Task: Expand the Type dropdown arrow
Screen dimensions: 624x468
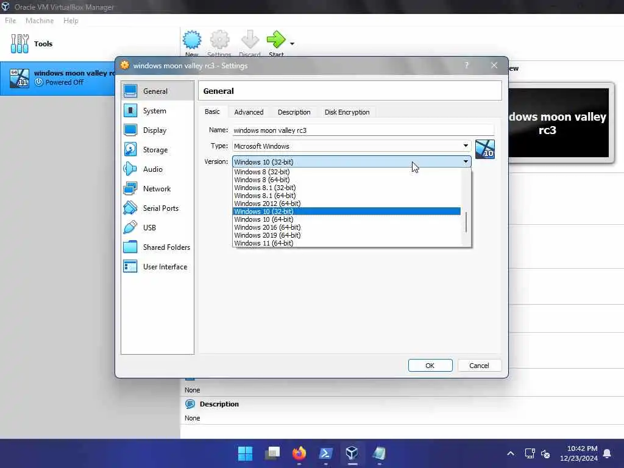Action: (x=466, y=146)
